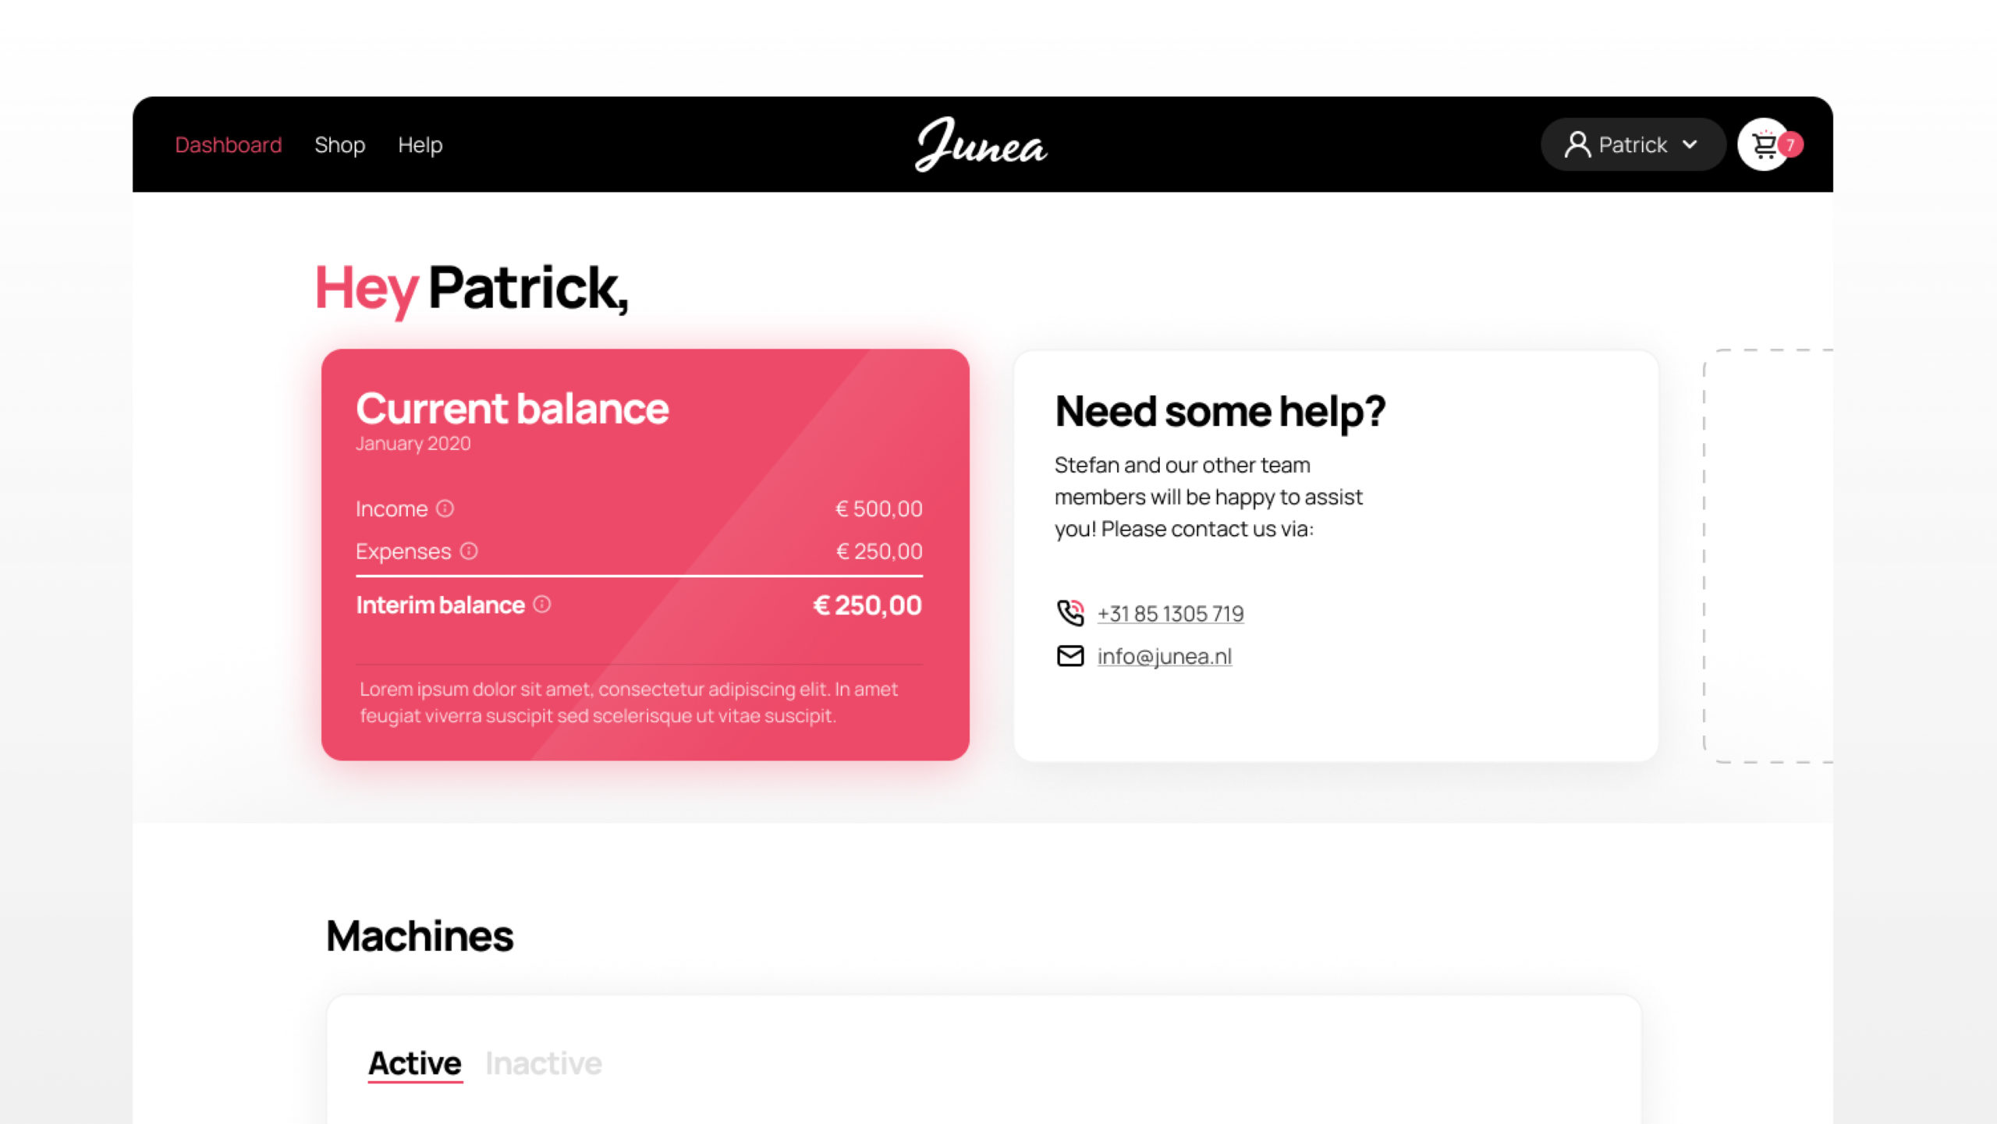This screenshot has height=1124, width=1997.
Task: Click the phone icon in help card
Action: 1070,613
